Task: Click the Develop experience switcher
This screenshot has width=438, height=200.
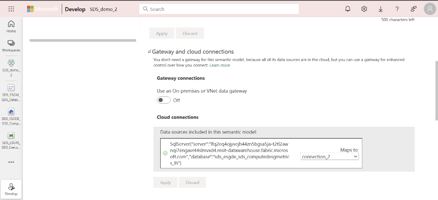Action: tap(11, 189)
